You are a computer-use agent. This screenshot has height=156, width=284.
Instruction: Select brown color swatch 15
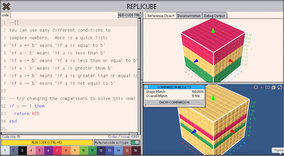pos(127,151)
